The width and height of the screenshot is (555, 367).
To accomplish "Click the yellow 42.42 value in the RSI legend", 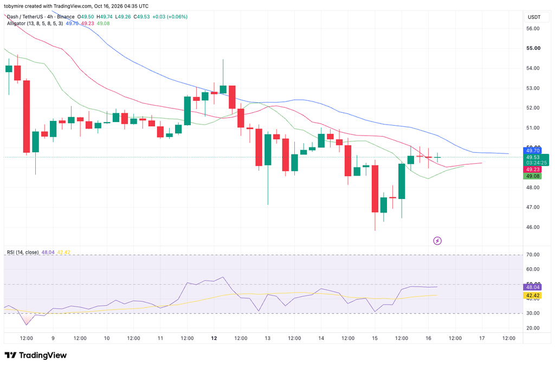I will (x=64, y=252).
